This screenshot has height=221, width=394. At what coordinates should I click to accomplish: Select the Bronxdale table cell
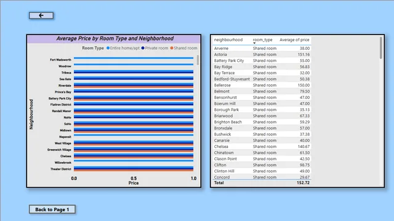(223, 128)
